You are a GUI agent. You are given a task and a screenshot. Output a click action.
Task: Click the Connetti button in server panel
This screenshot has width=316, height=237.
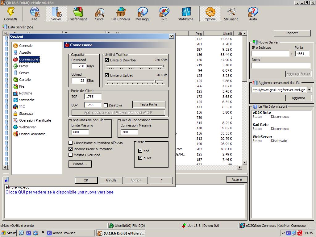click(x=292, y=33)
